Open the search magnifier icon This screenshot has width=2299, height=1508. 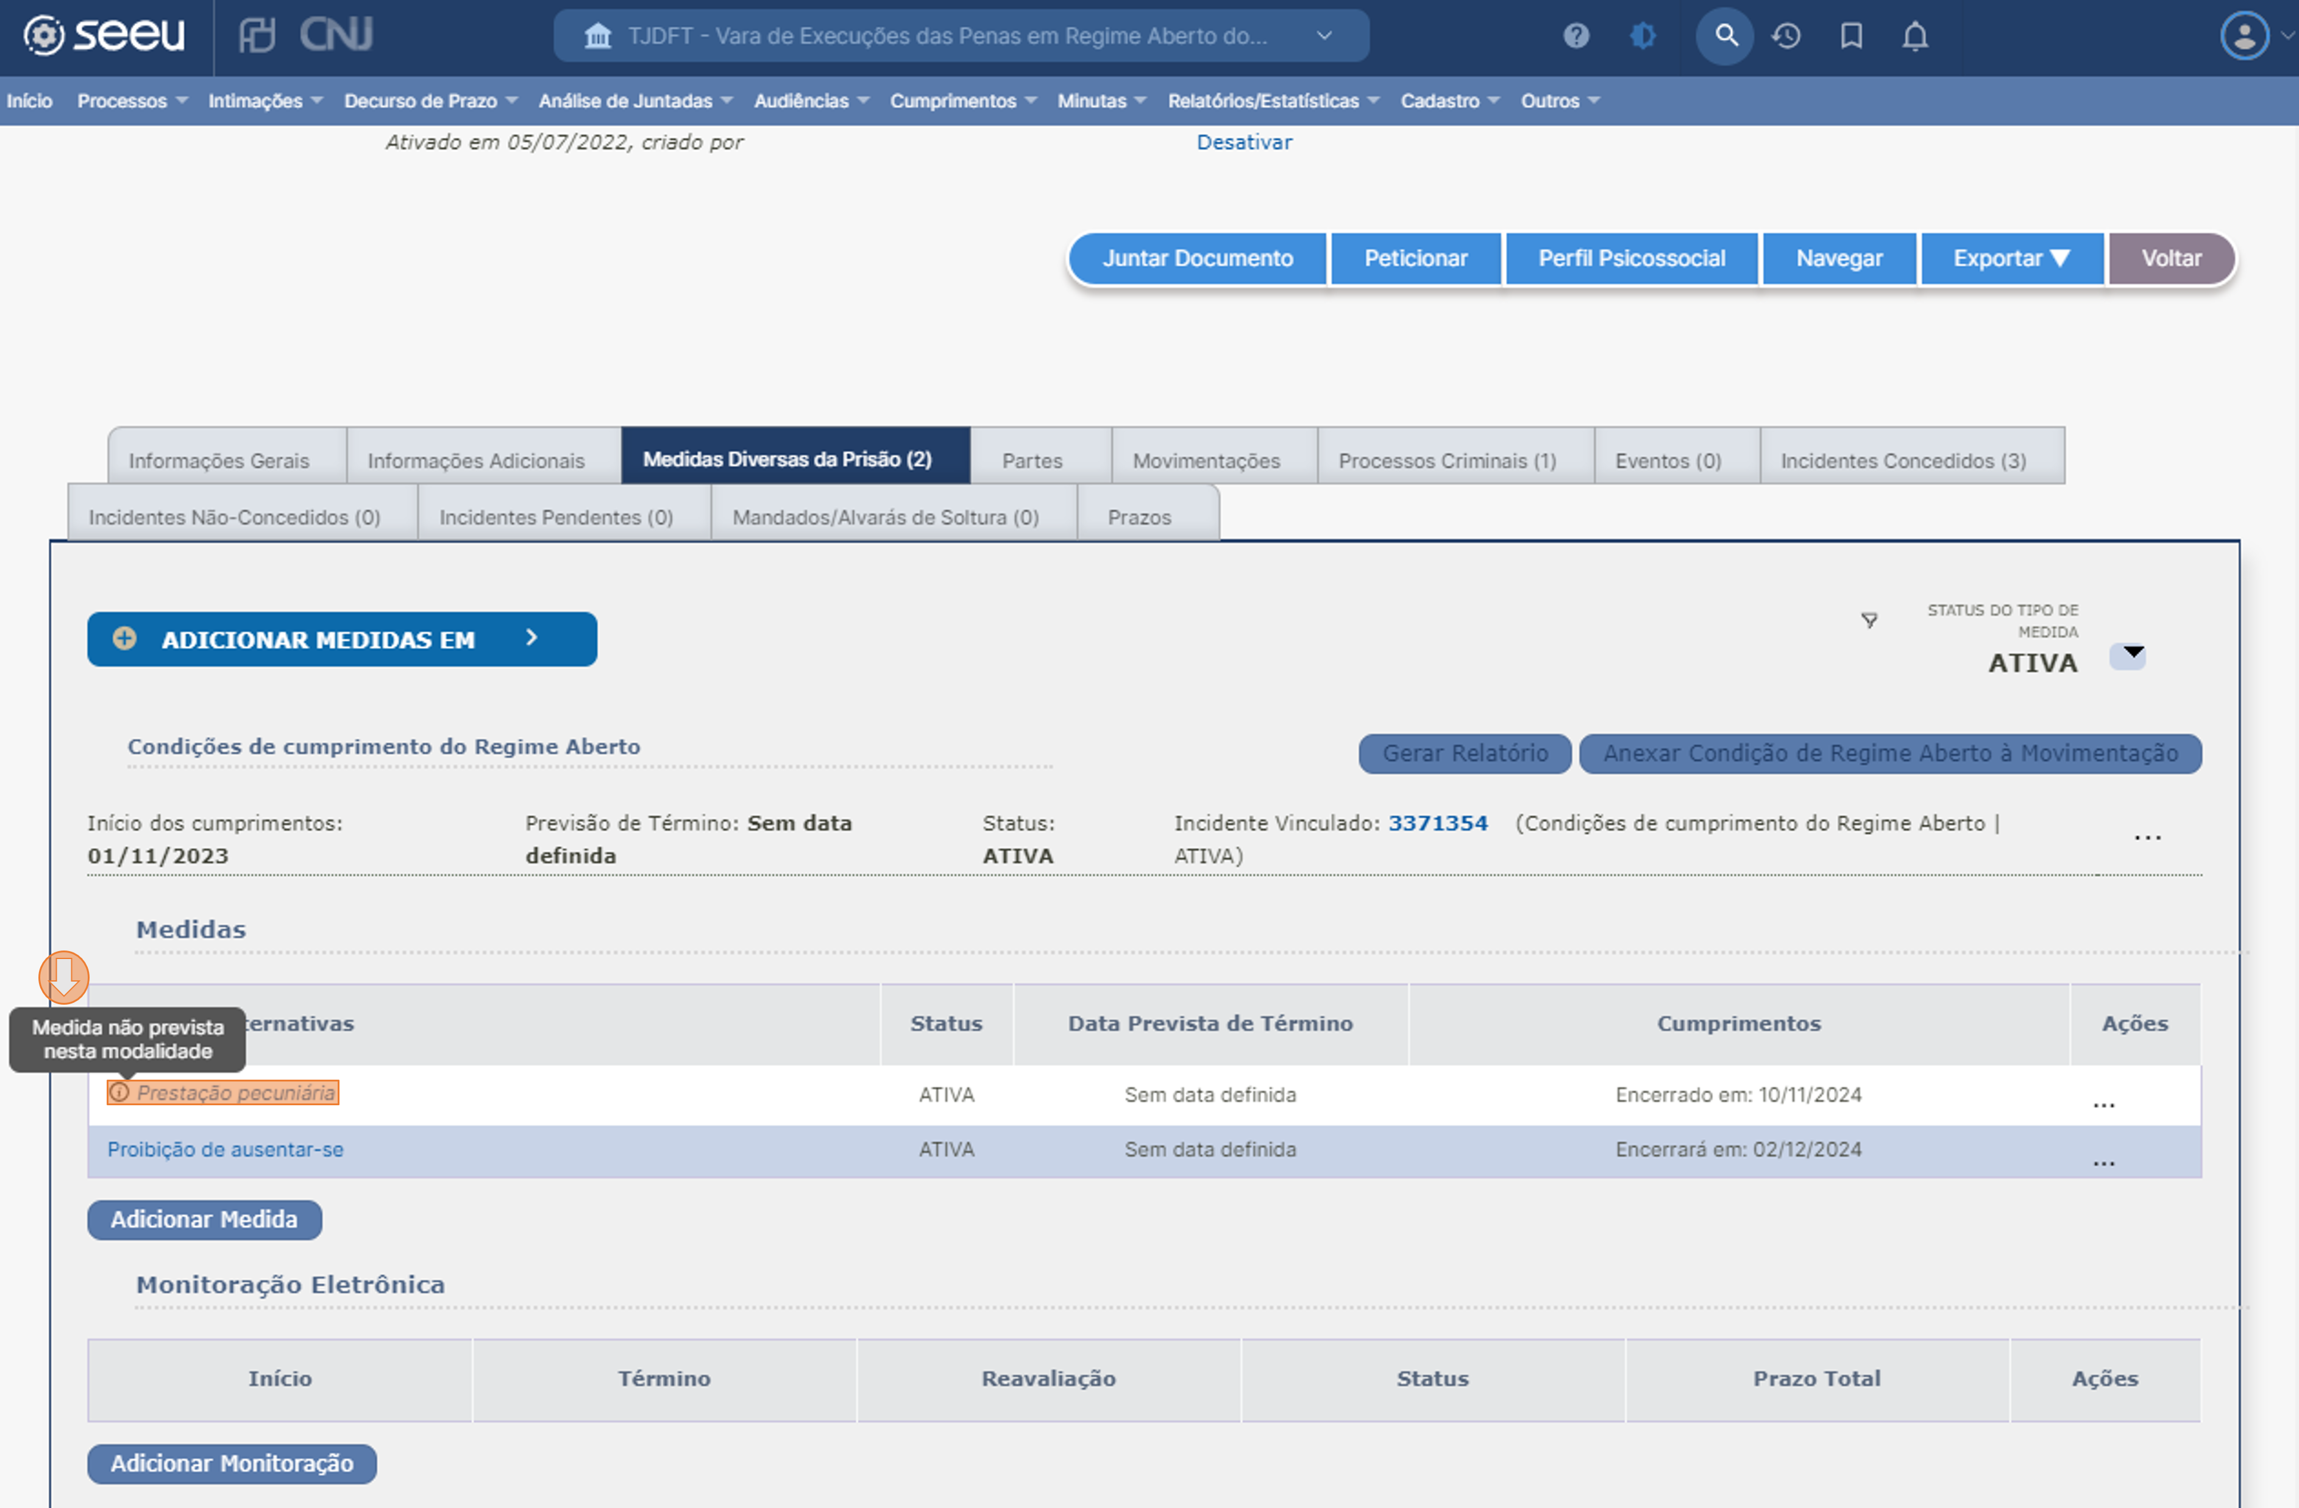pos(1725,37)
